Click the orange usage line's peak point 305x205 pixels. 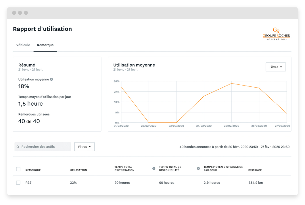point(231,84)
